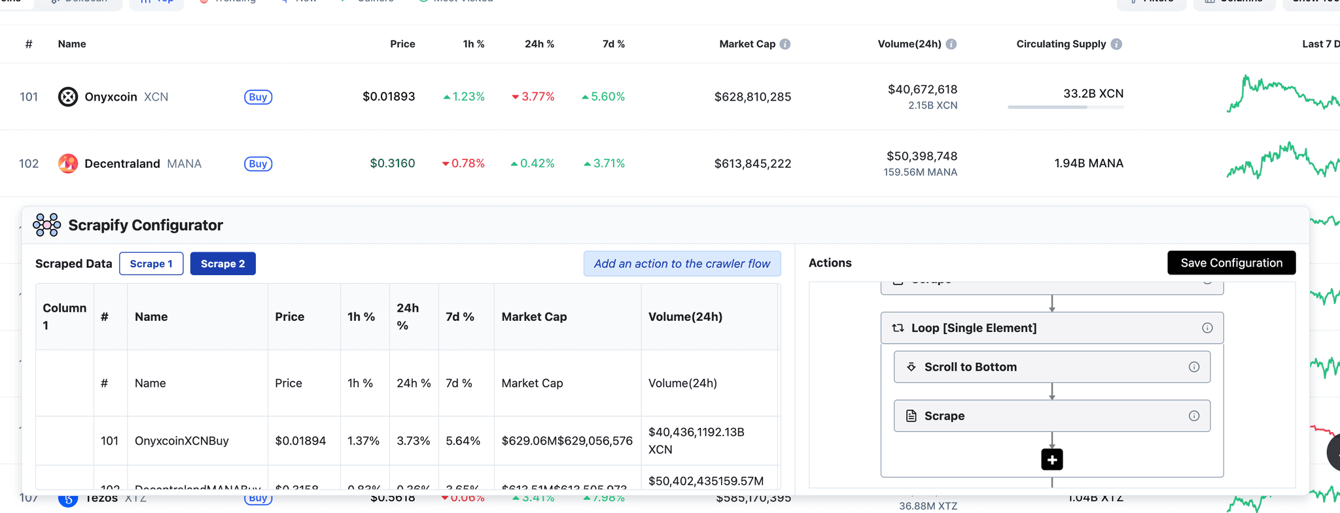Select the Scroll to Bottom action block
The height and width of the screenshot is (513, 1340).
point(1052,367)
